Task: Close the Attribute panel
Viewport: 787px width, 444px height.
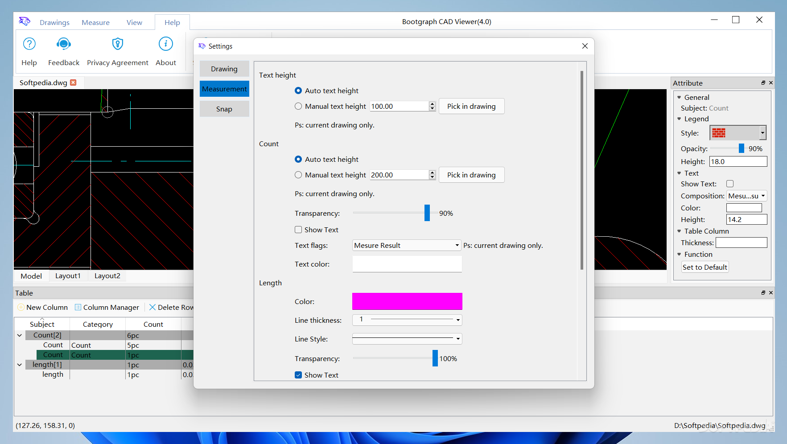Action: 771,83
